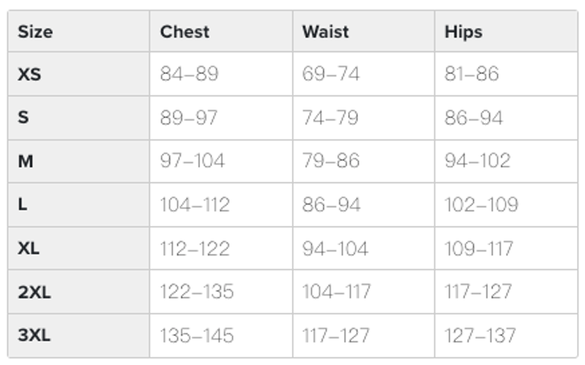Select the M size row label
Screen dimensions: 585x365
(x=26, y=161)
